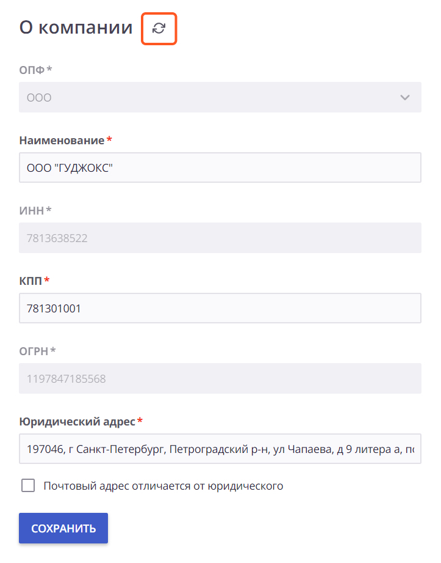Click the red asterisk beside Наименование

(x=109, y=139)
